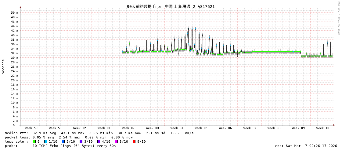
Task: Click the 32 m y-axis label
Action: click(x=15, y=53)
